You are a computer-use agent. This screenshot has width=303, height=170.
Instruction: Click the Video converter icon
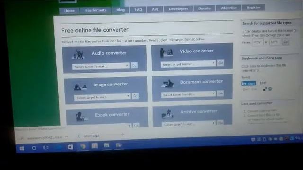(x=167, y=52)
